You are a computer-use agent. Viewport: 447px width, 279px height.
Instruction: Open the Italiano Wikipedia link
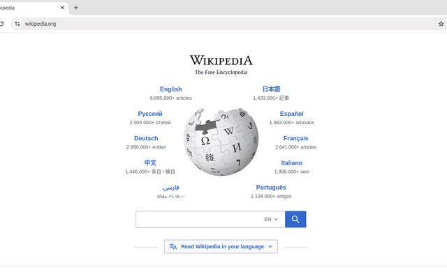292,163
